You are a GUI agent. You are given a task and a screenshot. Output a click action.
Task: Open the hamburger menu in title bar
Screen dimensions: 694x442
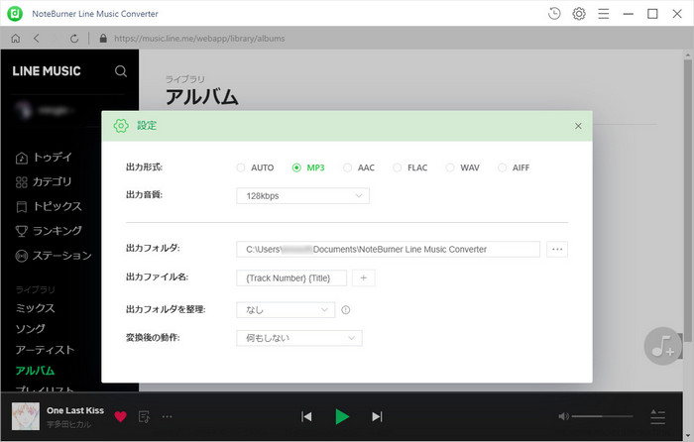click(603, 14)
